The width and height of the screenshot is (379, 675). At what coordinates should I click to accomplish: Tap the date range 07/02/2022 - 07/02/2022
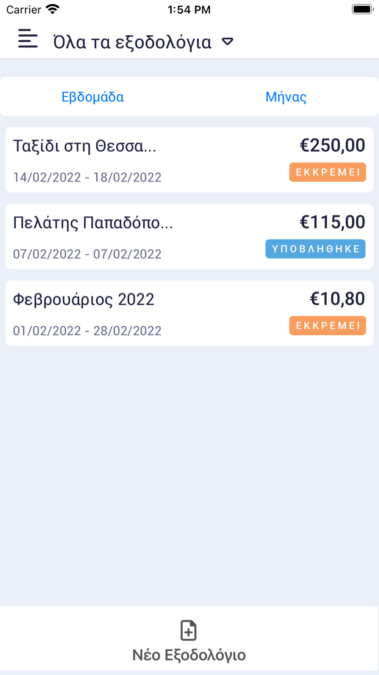point(87,254)
